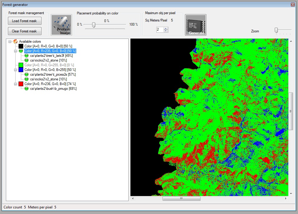This screenshot has height=214, width=298.
Task: Click scroll right arrow of mask view
Action: (286, 198)
